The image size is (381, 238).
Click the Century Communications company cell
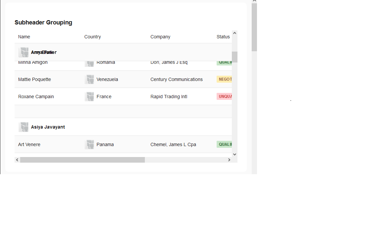(x=176, y=79)
